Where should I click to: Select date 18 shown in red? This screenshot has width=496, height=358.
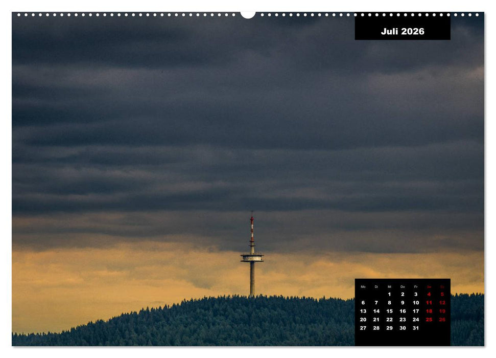[x=429, y=310]
